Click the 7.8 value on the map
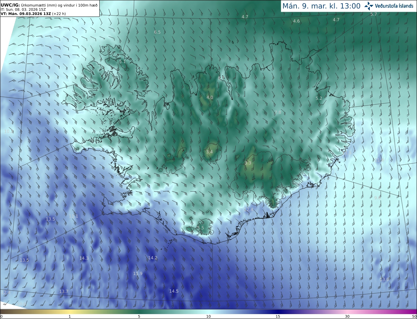417x319 pixels. [278, 112]
